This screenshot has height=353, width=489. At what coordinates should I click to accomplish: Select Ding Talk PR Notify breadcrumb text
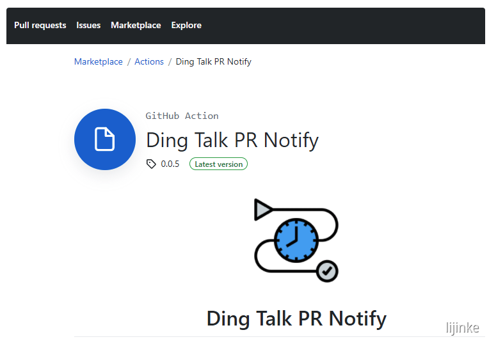[213, 61]
